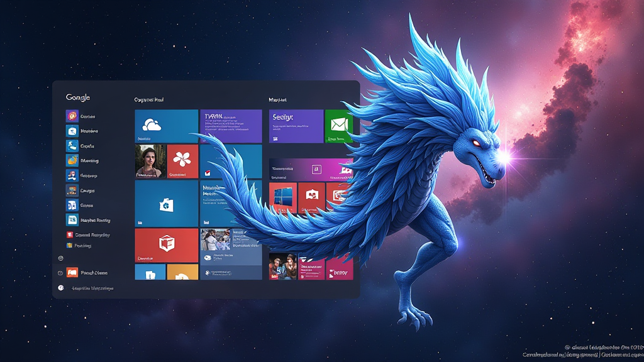Viewport: 644px width, 362px height.
Task: Open the two-people photo tile in right group
Action: [x=282, y=266]
